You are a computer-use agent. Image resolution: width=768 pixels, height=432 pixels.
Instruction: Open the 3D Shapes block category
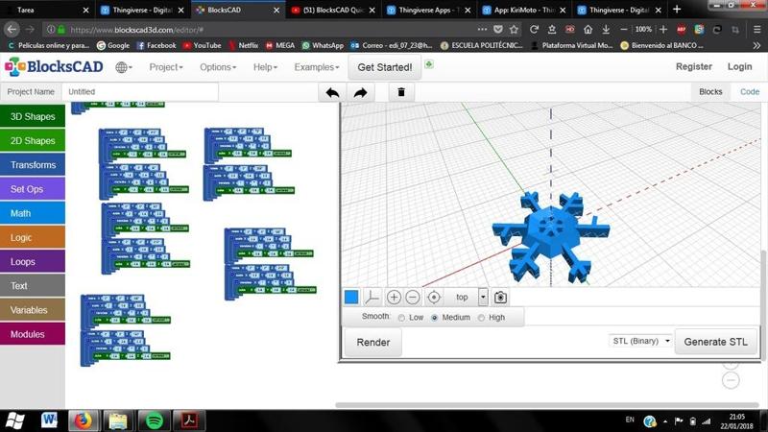pyautogui.click(x=33, y=116)
